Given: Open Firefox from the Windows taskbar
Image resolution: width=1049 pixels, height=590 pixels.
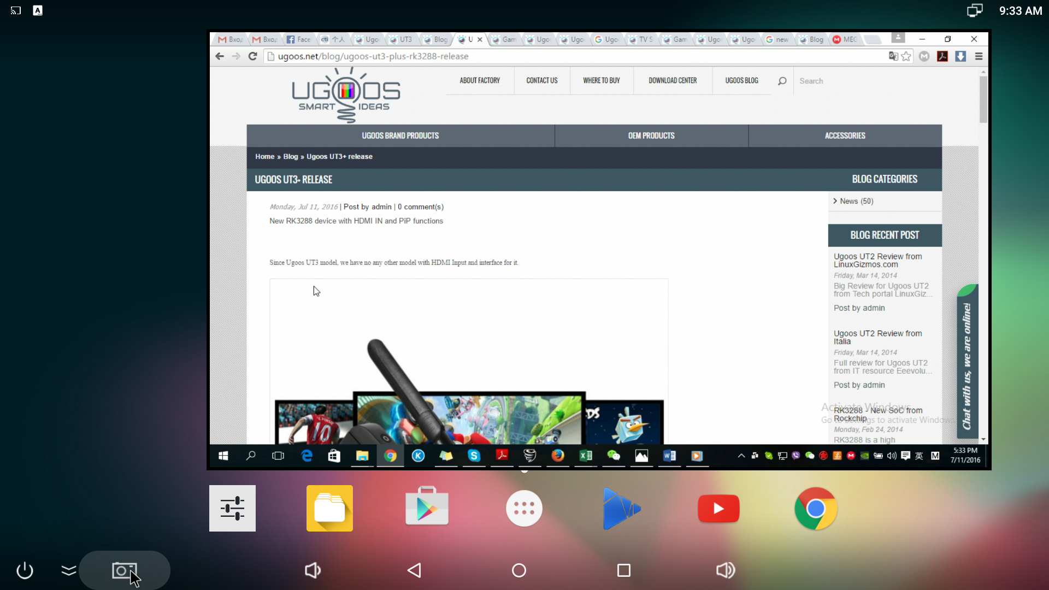Looking at the screenshot, I should coord(558,456).
